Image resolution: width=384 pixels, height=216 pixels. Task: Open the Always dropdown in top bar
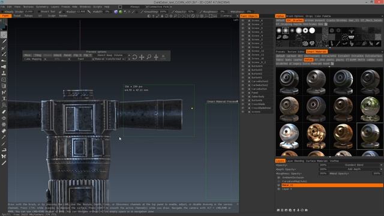point(135,7)
